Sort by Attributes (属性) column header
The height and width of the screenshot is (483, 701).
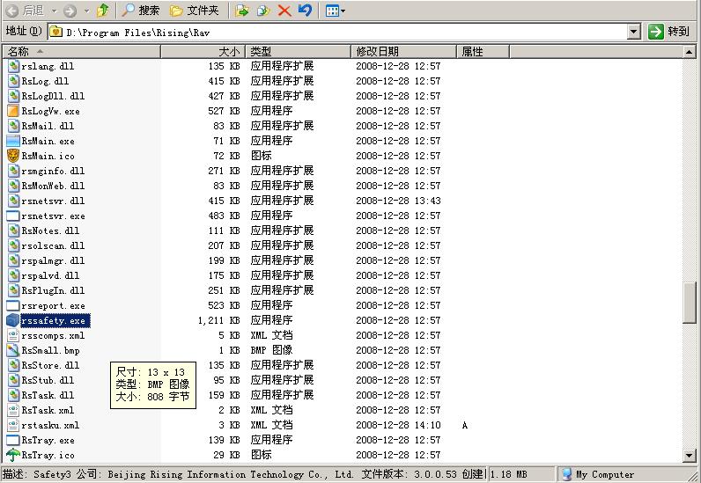coord(483,51)
